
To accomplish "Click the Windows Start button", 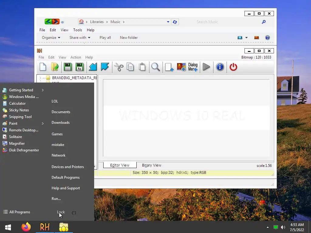I will [8, 227].
